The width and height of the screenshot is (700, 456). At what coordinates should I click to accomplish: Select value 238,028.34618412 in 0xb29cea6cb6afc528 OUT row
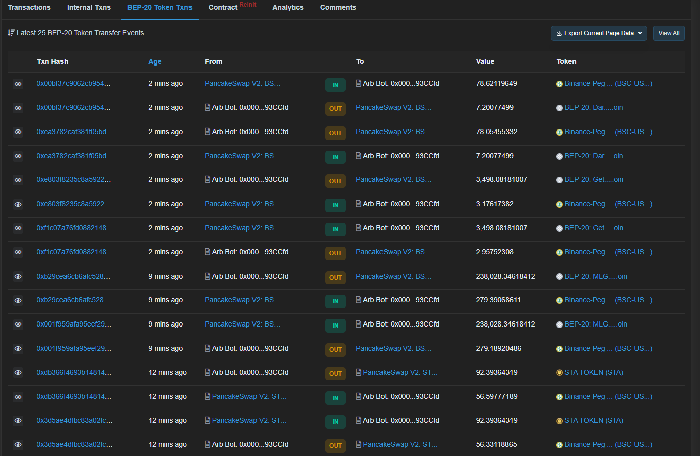505,276
